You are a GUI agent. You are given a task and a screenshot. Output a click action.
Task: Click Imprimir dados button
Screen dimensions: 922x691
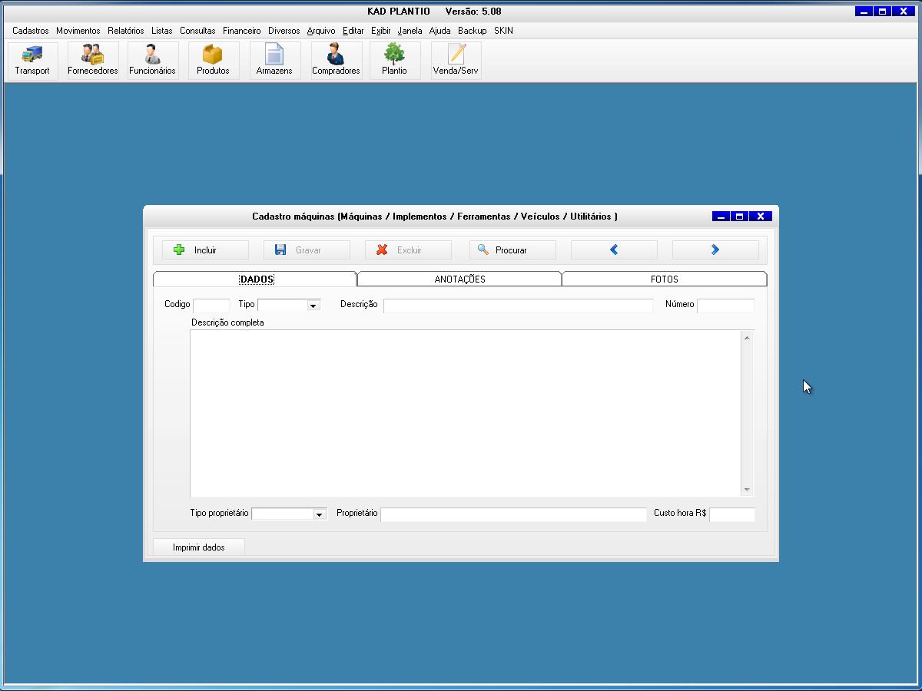(199, 547)
